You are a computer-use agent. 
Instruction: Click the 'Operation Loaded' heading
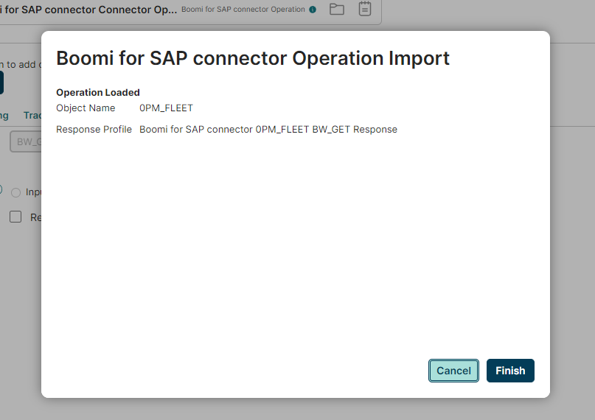[98, 93]
